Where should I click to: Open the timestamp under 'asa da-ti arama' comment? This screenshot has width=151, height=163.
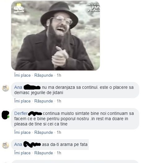tap(59, 153)
